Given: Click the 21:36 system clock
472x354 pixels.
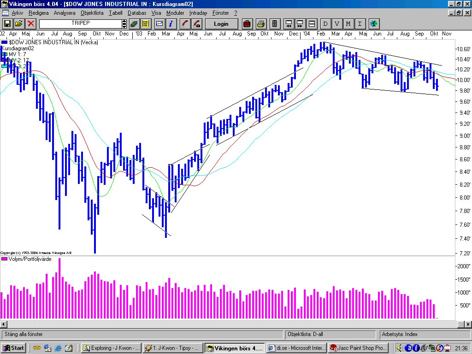Looking at the screenshot, I should 461,348.
